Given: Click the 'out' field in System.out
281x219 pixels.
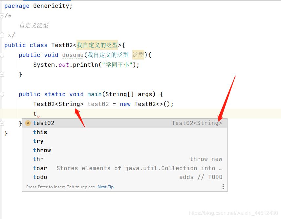Looking at the screenshot, I should click(x=64, y=65).
